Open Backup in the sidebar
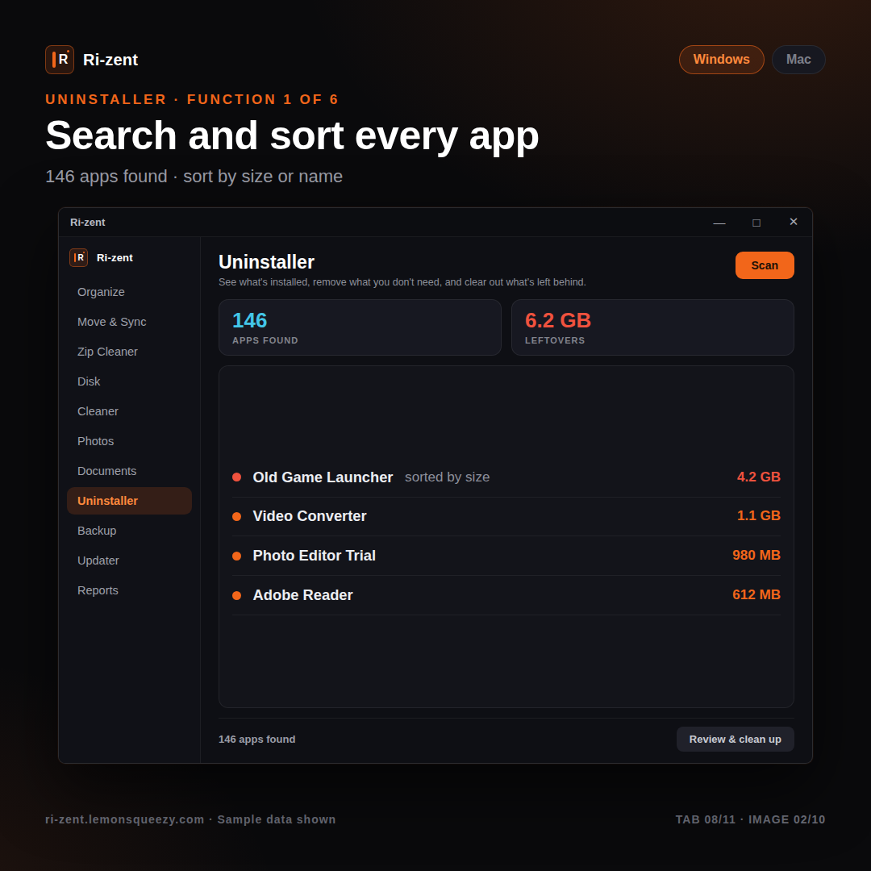Image resolution: width=871 pixels, height=871 pixels. point(129,531)
